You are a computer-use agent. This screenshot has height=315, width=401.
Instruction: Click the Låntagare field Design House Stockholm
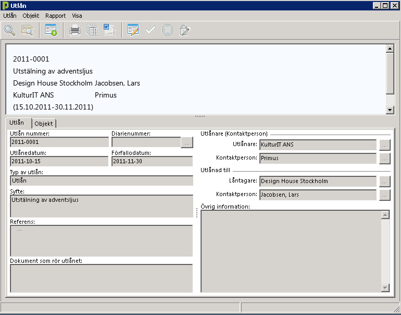318,181
